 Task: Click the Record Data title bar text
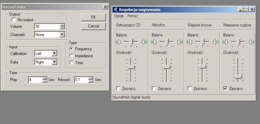pyautogui.click(x=14, y=7)
